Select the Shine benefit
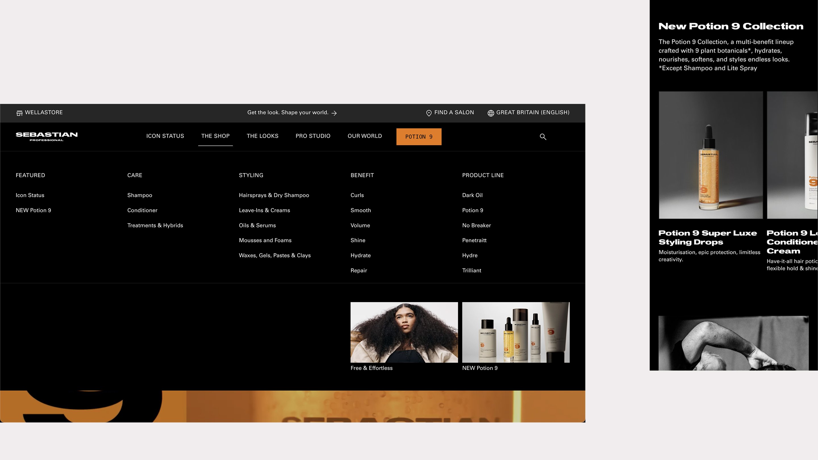 [358, 240]
